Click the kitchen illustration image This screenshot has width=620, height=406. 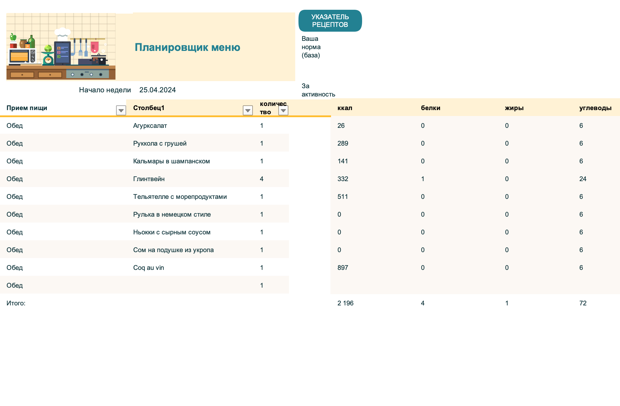(61, 46)
